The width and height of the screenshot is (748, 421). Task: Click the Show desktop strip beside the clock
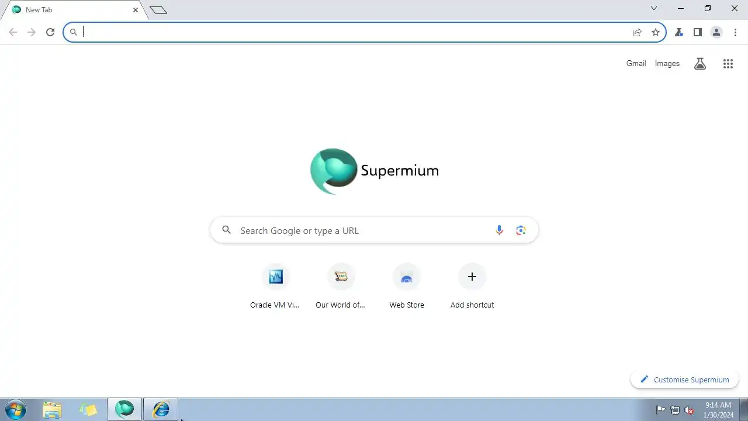743,409
